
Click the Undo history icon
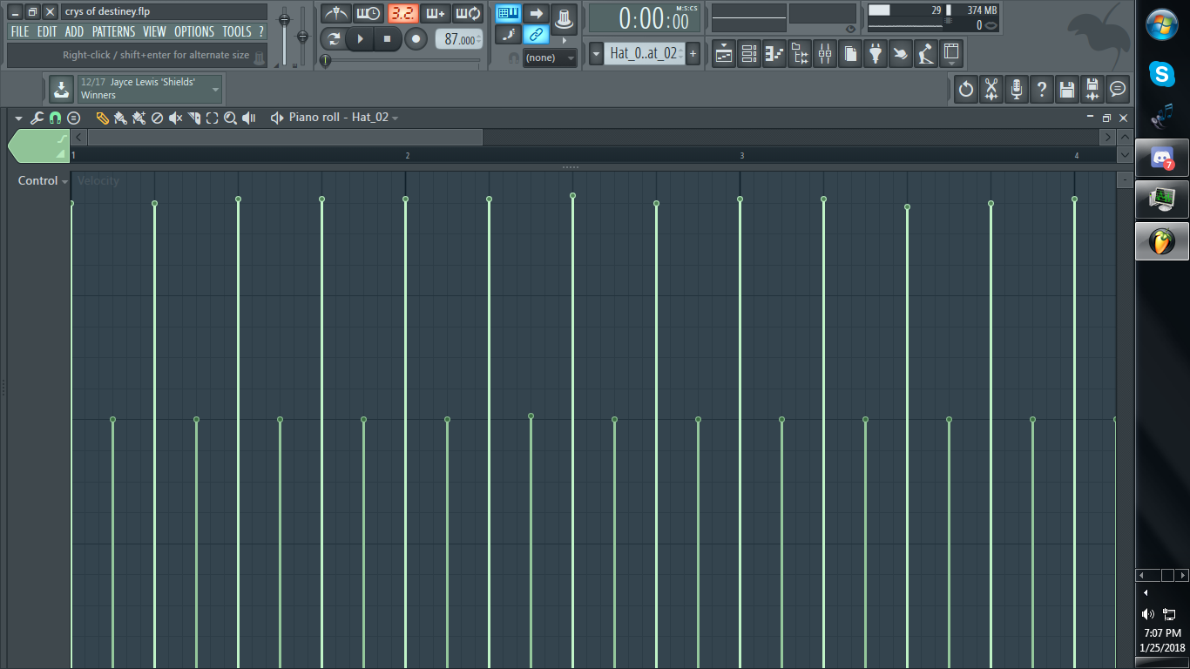tap(966, 89)
